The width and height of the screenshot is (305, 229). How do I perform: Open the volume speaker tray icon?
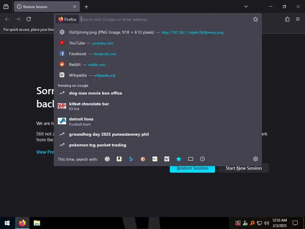pyautogui.click(x=267, y=223)
